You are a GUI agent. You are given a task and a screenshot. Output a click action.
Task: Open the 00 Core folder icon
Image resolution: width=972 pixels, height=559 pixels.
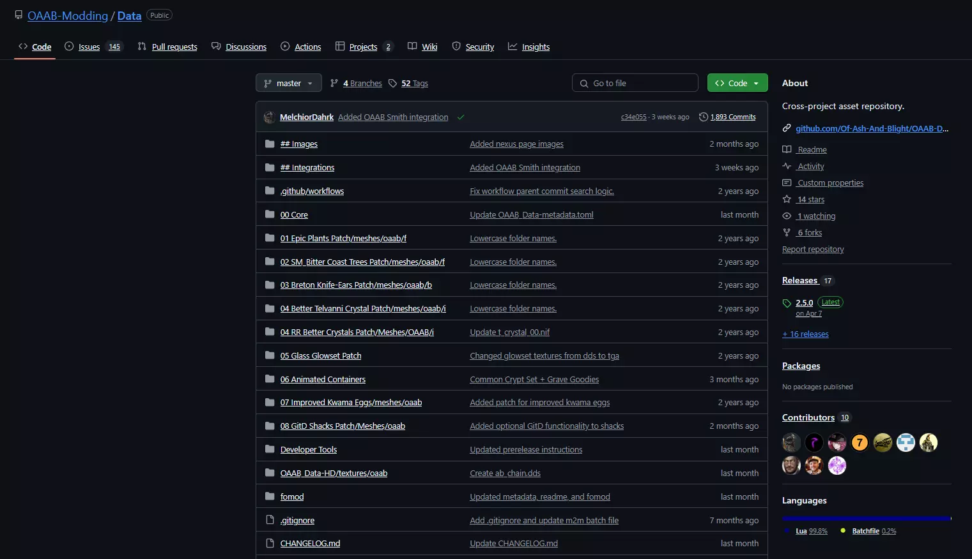270,214
